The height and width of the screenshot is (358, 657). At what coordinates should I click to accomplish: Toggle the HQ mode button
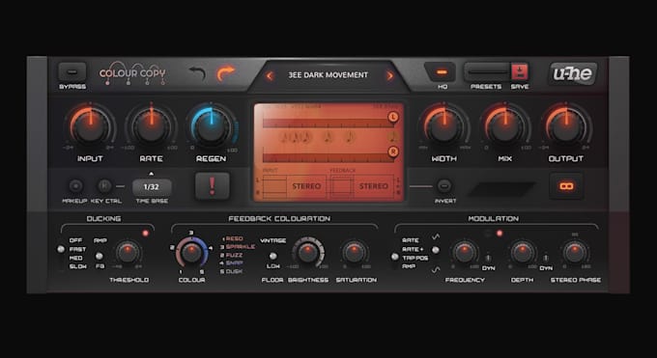pyautogui.click(x=442, y=71)
